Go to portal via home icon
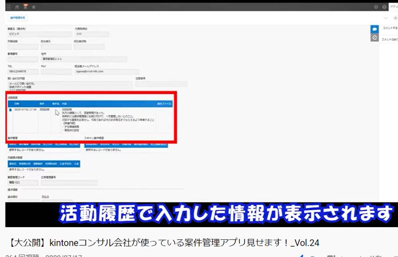Viewport: 398px width, 257px height. 17,7
